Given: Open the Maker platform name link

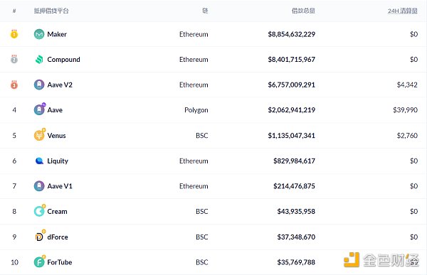Looking at the screenshot, I should coord(57,34).
